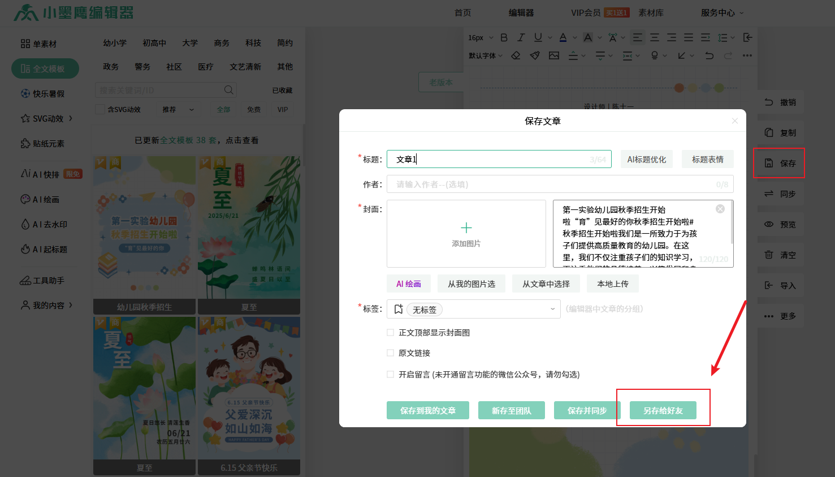Open 全文模板 in left sidebar
The width and height of the screenshot is (835, 477).
point(45,68)
